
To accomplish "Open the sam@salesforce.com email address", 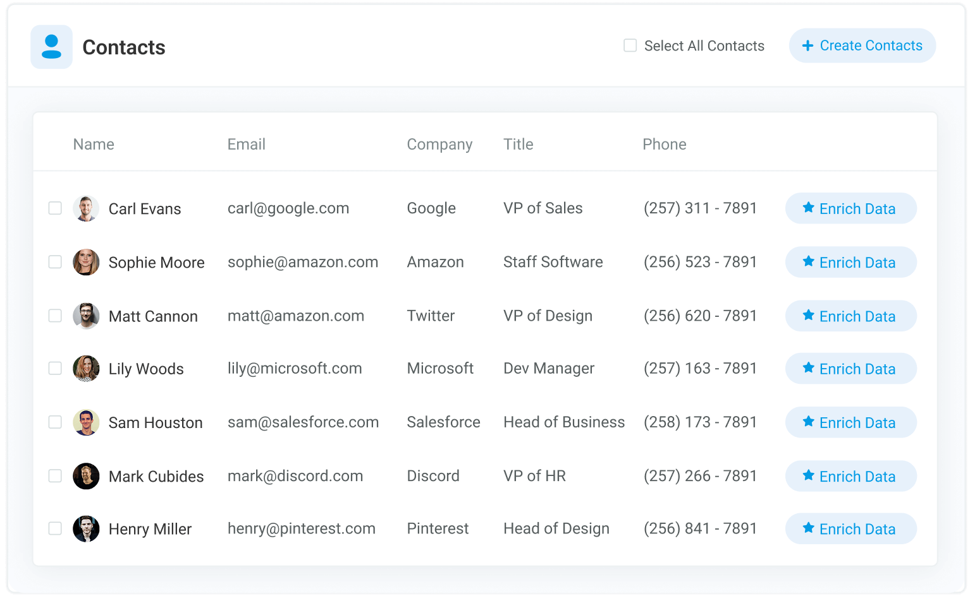I will point(303,422).
